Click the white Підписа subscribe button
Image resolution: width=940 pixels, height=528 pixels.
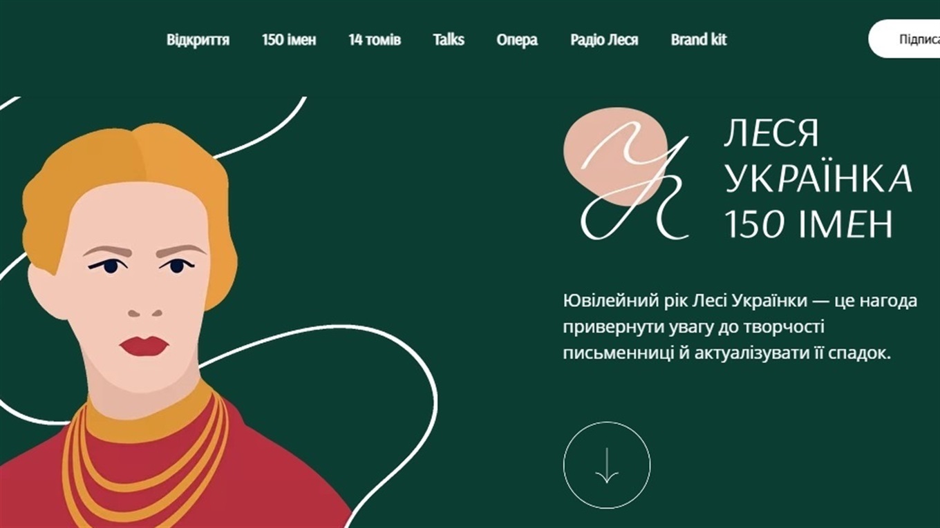[x=904, y=39]
